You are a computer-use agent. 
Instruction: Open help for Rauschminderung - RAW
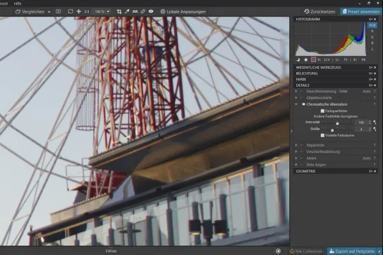375,91
